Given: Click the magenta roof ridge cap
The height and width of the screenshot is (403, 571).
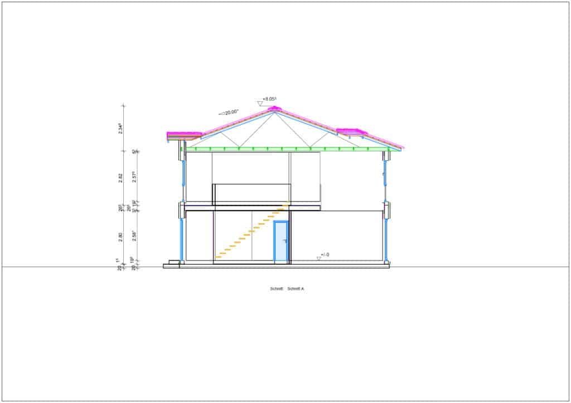Looking at the screenshot, I should point(274,109).
